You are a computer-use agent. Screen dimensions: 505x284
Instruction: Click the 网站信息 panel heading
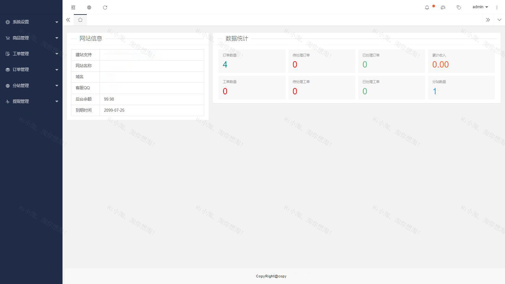91,38
